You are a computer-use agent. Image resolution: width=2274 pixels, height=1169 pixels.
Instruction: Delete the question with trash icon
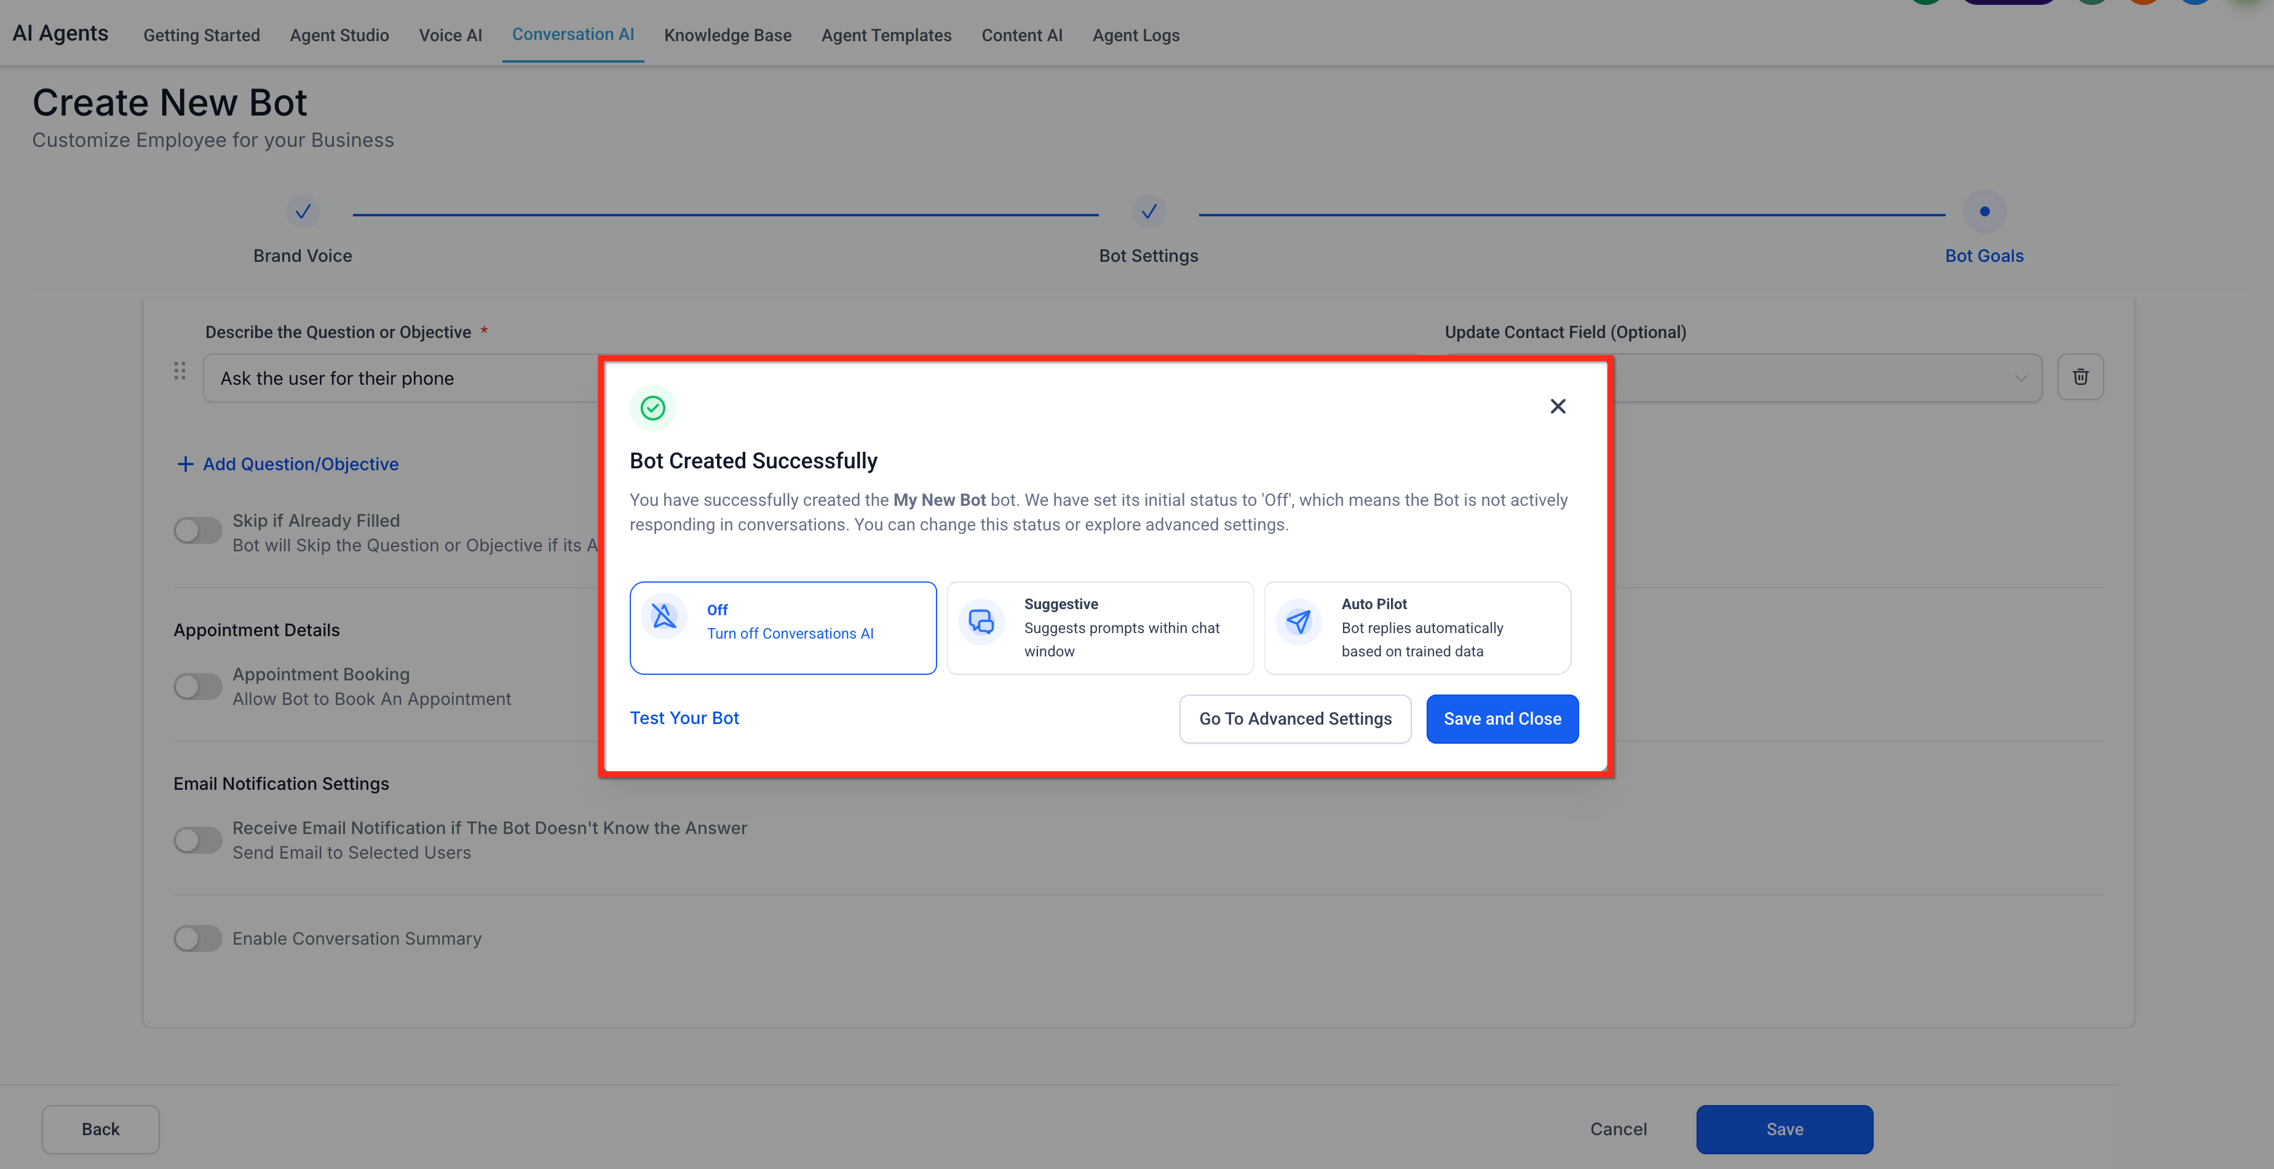coord(2080,377)
